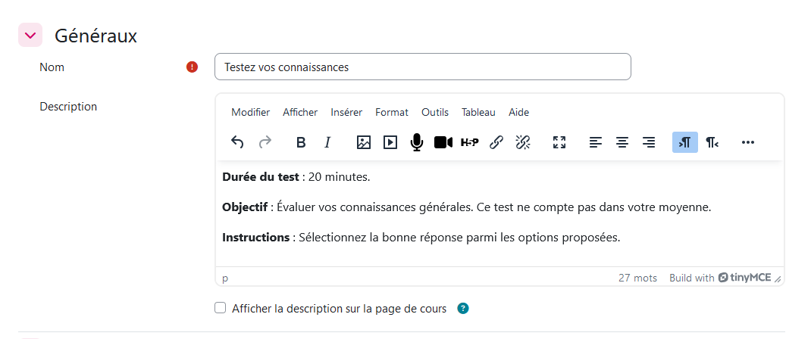Open the Format menu

click(392, 112)
